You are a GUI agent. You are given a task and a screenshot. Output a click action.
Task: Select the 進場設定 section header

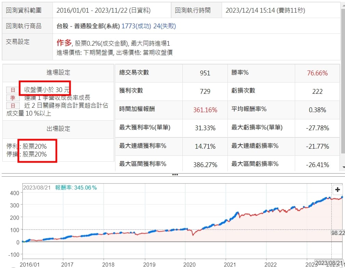(x=58, y=72)
